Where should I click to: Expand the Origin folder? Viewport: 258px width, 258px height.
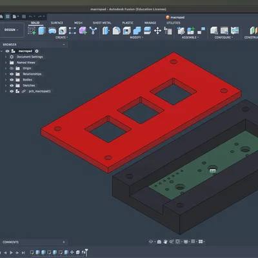(6, 68)
